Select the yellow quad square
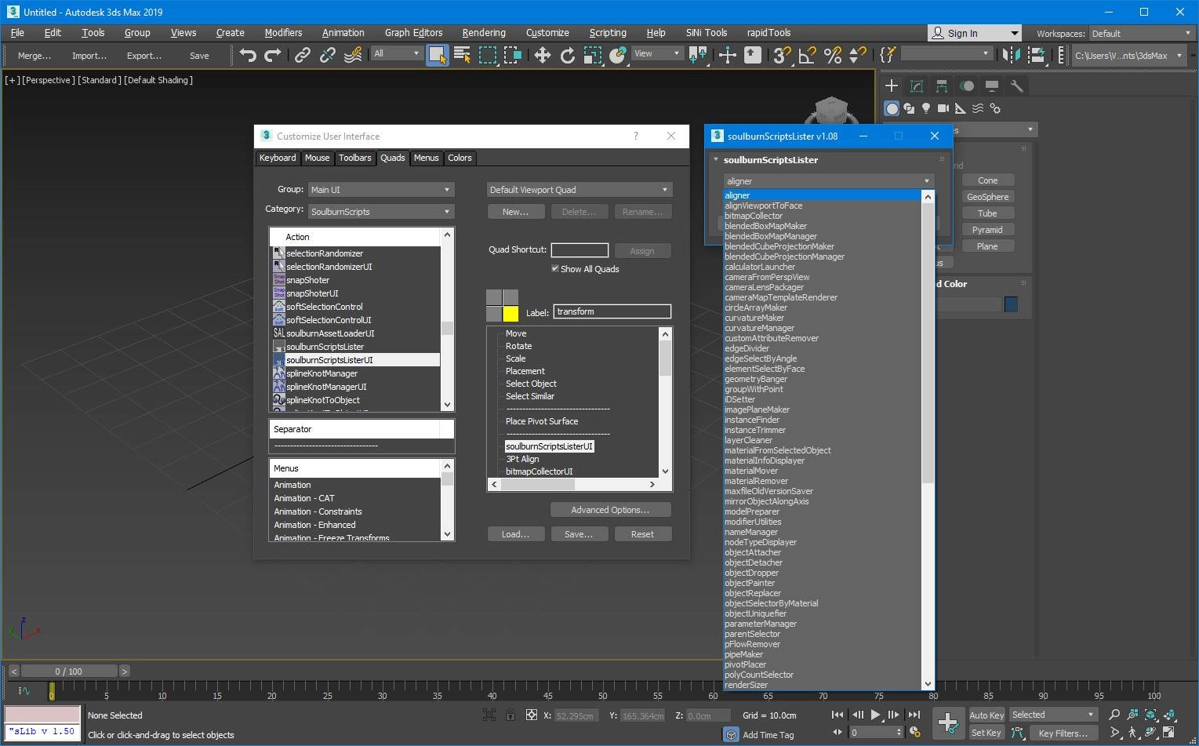The height and width of the screenshot is (746, 1199). (510, 314)
